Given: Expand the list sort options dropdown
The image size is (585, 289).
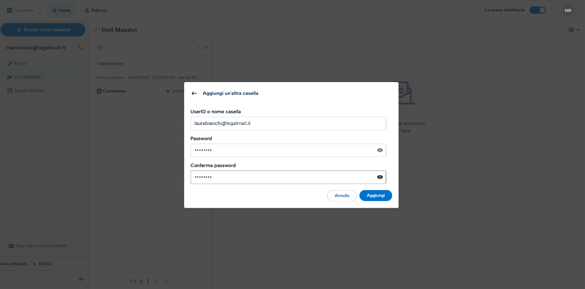Looking at the screenshot, I should 203,48.
